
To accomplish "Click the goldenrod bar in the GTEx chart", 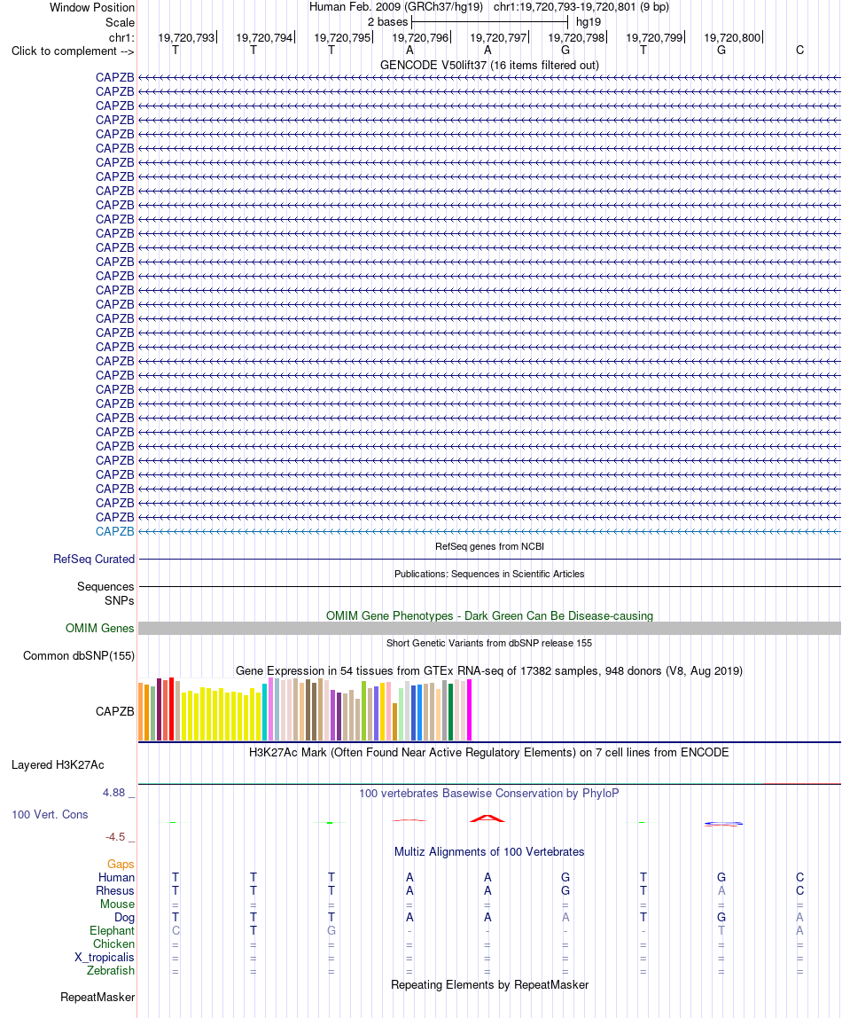I will [x=394, y=722].
